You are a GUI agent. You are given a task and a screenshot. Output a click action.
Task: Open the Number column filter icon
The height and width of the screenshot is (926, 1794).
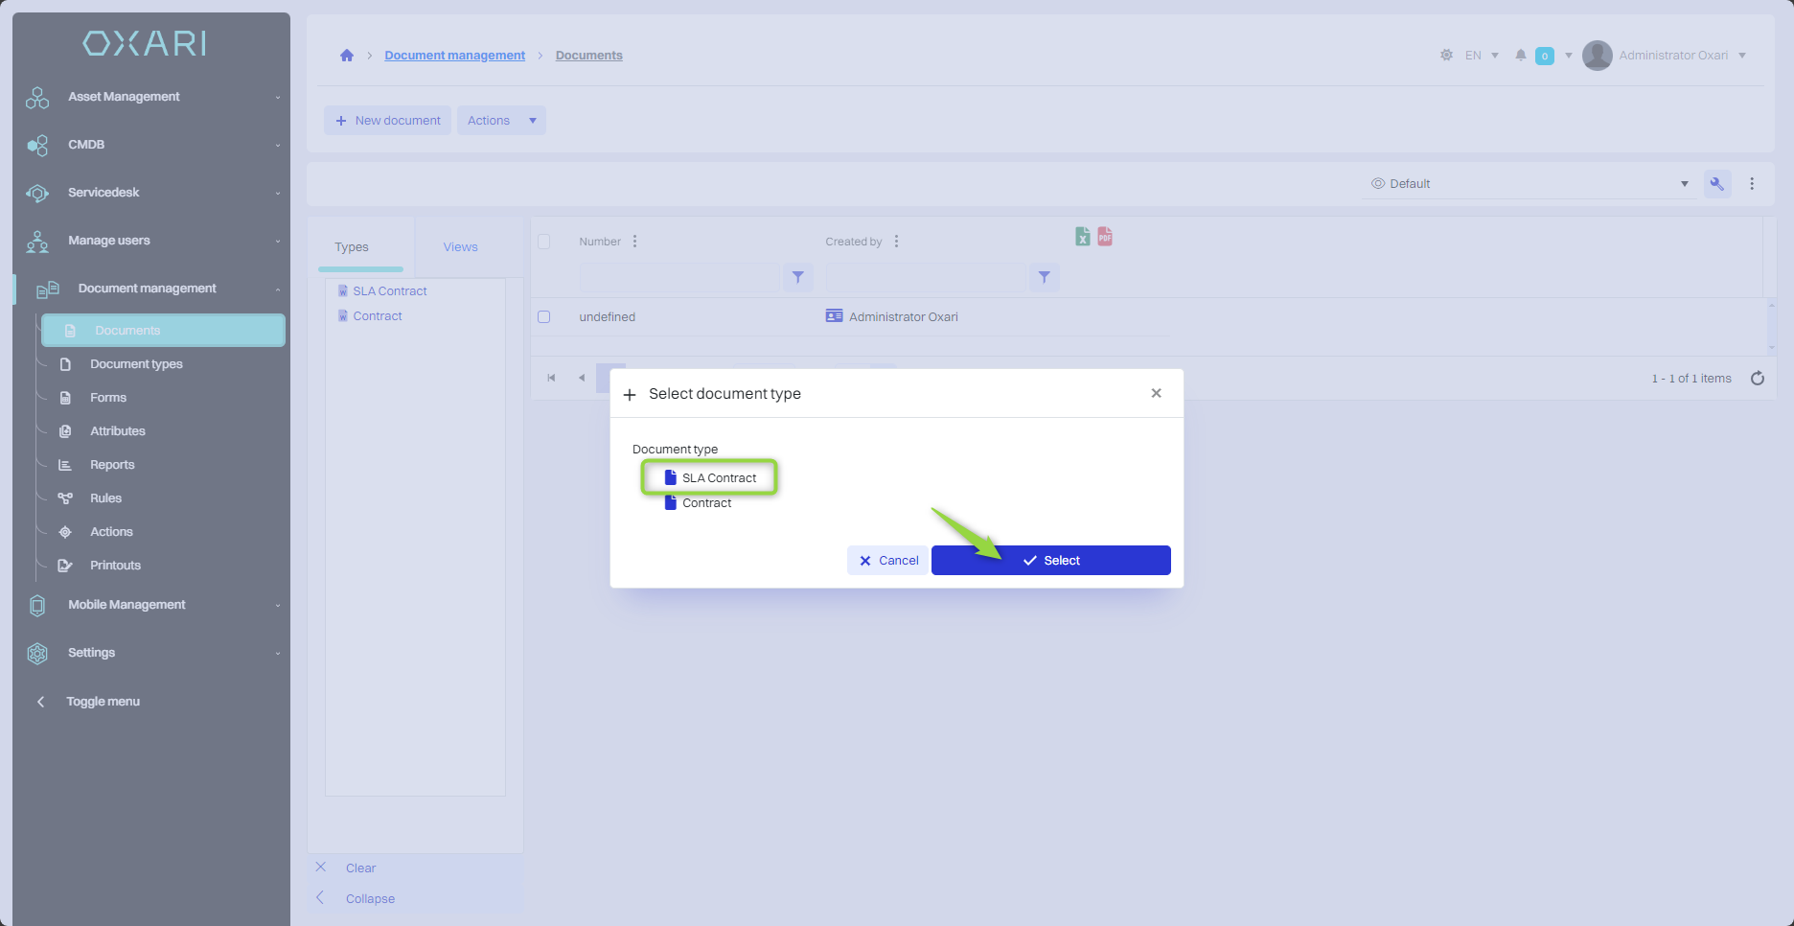(x=797, y=278)
